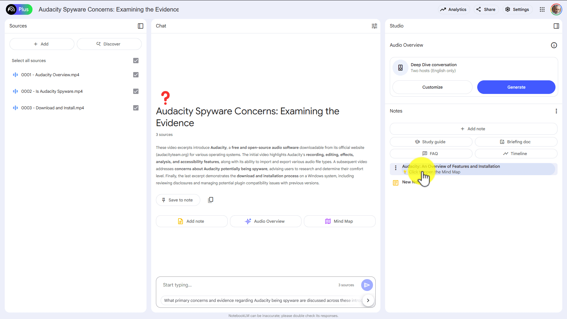Create a Study guide

[x=431, y=142]
